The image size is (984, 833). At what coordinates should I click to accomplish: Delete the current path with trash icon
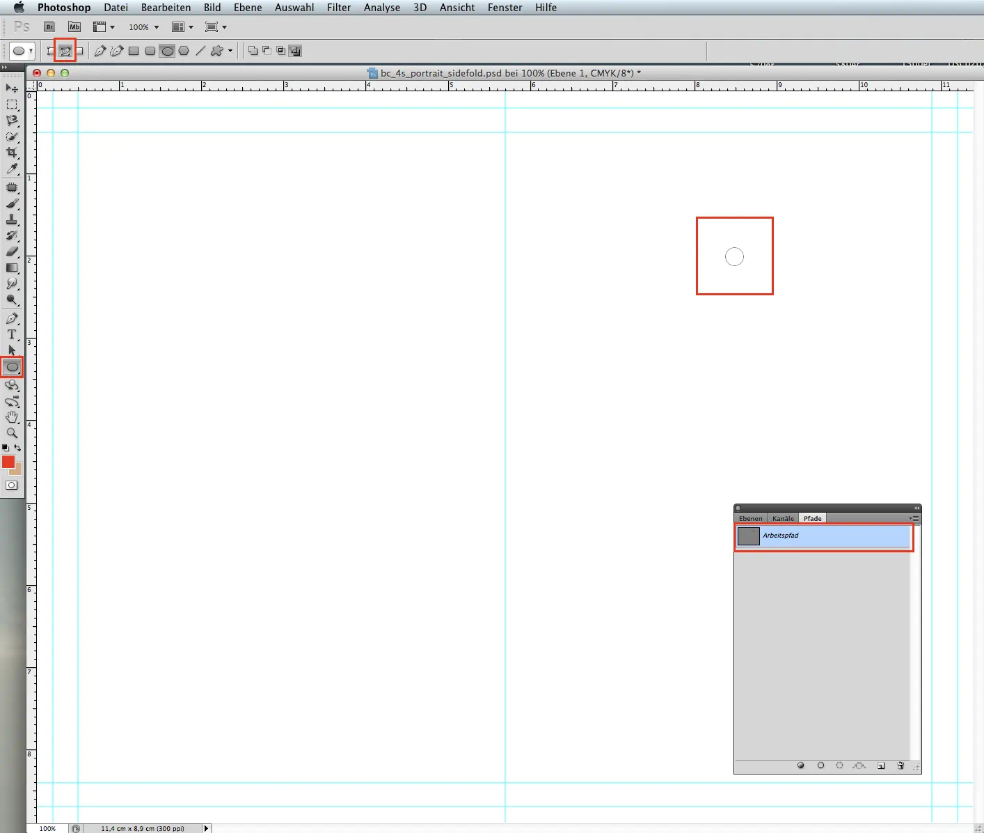(900, 765)
